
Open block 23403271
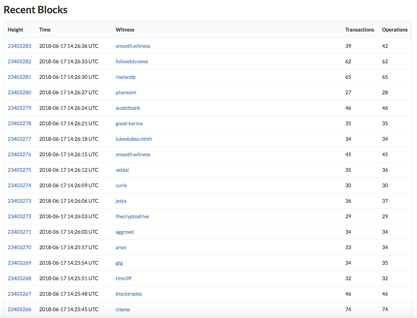pos(20,232)
